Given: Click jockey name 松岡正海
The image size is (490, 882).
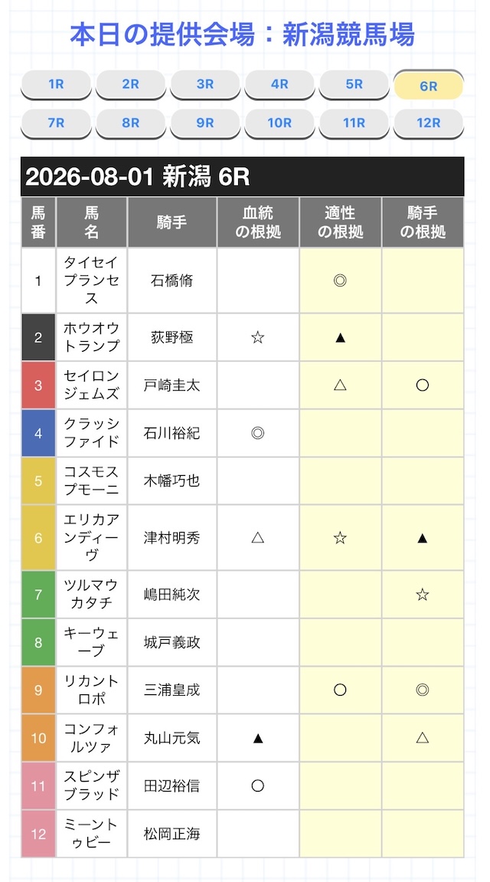Looking at the screenshot, I should pos(172,834).
